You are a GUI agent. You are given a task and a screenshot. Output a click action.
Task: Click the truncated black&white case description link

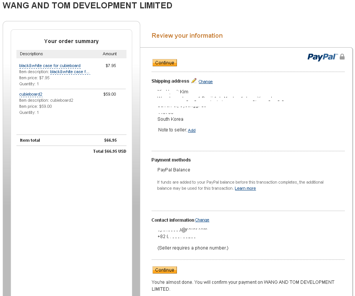pos(70,72)
